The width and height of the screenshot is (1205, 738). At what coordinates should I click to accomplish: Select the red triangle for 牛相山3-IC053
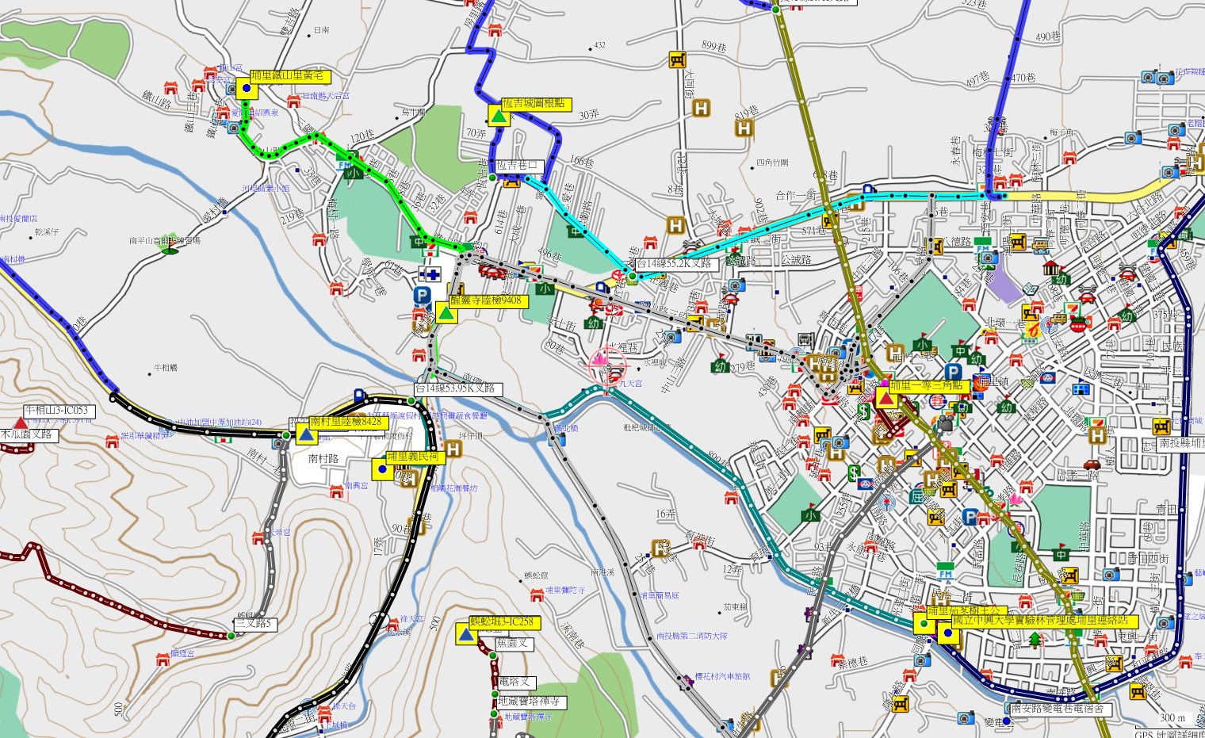[20, 423]
